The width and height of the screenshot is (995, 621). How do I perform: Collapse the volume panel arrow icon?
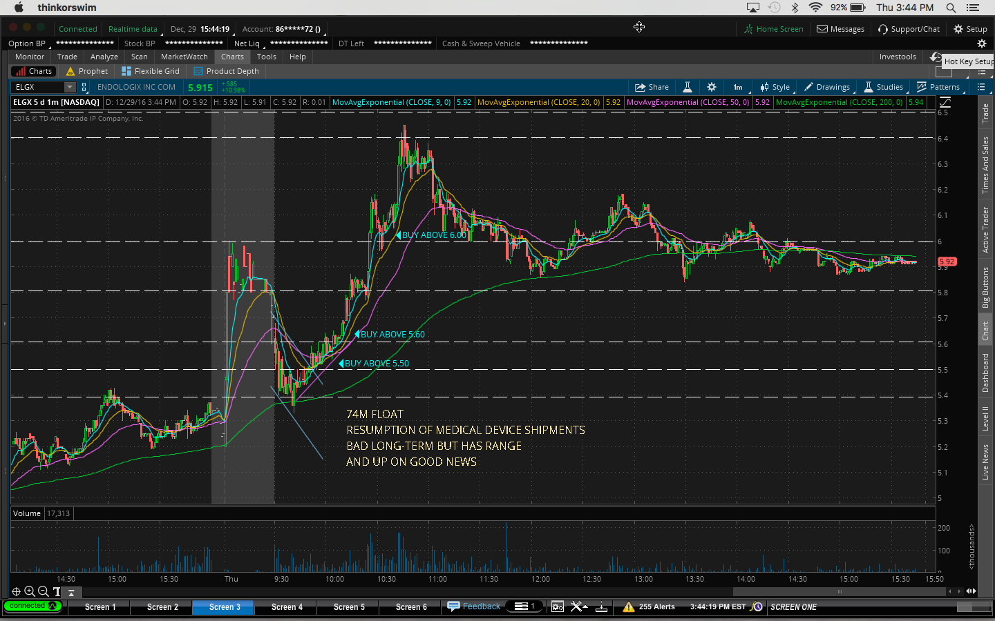71,592
